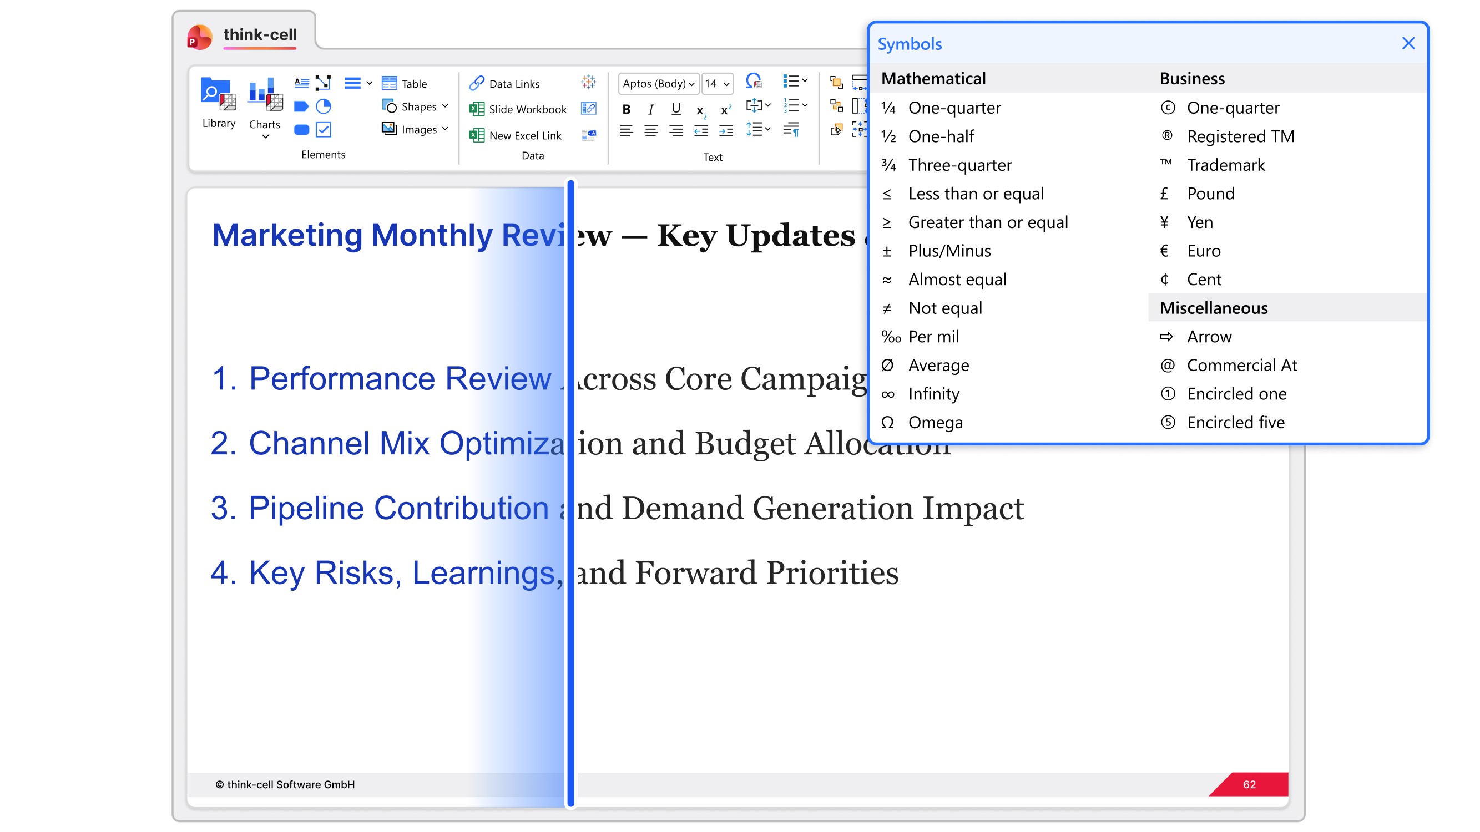
Task: Insert a rounded rectangle element
Action: coord(301,130)
